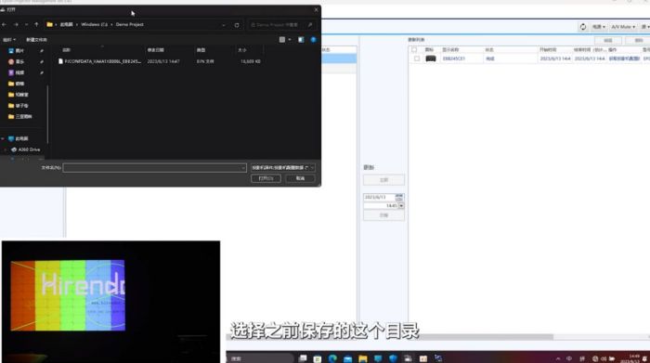Open File Explorer from the taskbar

363,358
